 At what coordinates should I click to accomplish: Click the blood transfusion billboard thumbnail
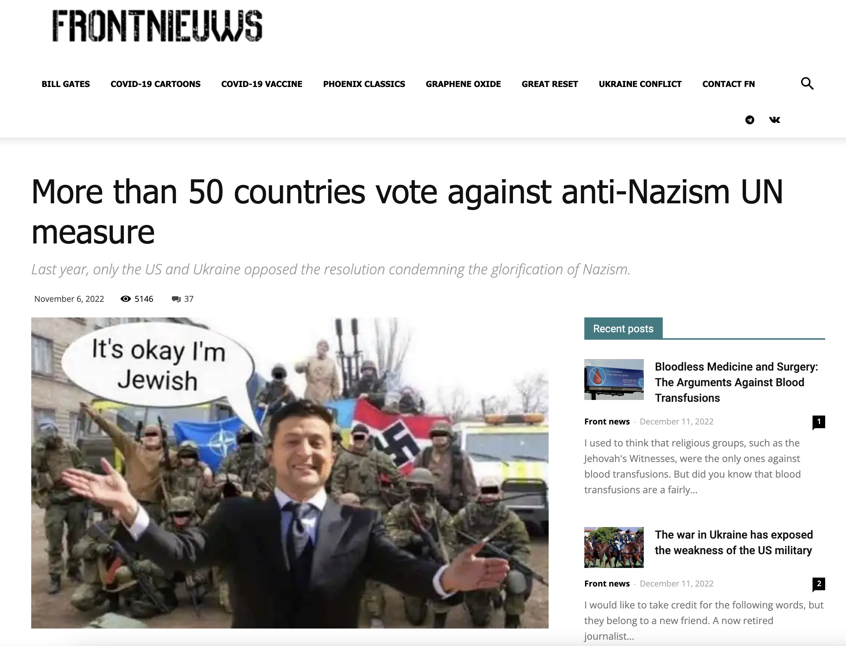[x=614, y=379]
